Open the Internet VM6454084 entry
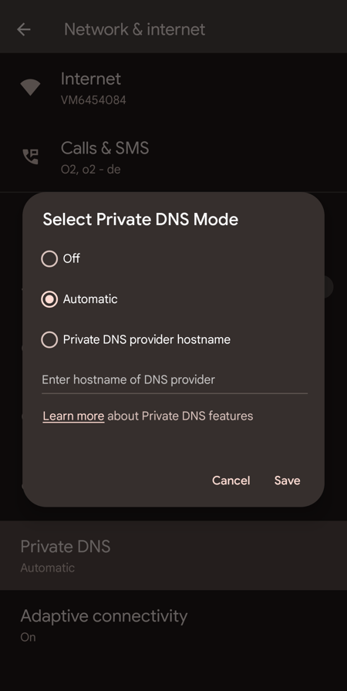This screenshot has width=347, height=691. pyautogui.click(x=173, y=88)
